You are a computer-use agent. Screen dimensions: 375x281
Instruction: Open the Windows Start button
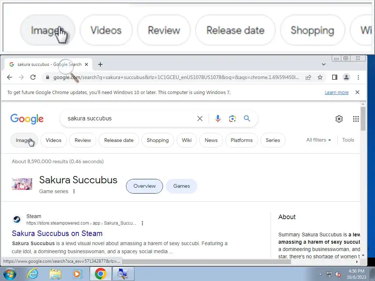point(10,274)
